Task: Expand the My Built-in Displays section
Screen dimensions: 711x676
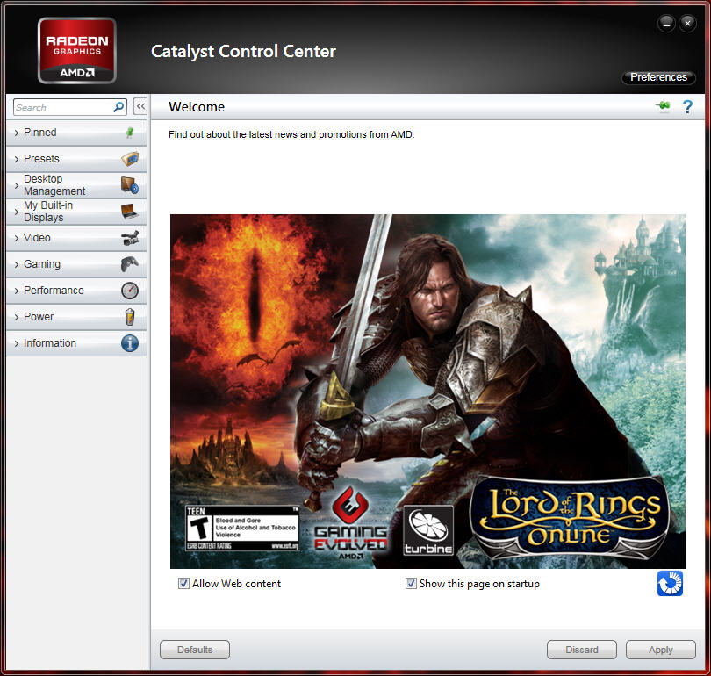Action: click(54, 212)
